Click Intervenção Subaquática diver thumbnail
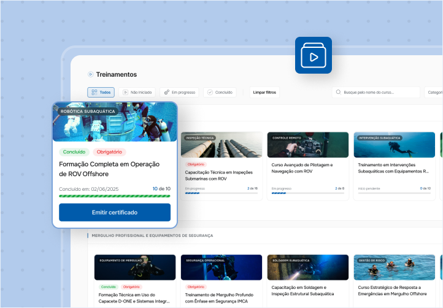Screen dimensions: 443x308 395,145
